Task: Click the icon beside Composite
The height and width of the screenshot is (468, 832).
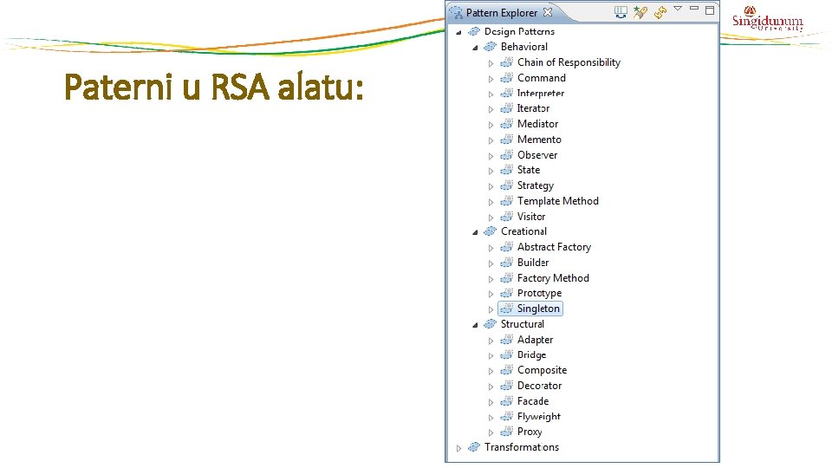Action: coord(507,370)
